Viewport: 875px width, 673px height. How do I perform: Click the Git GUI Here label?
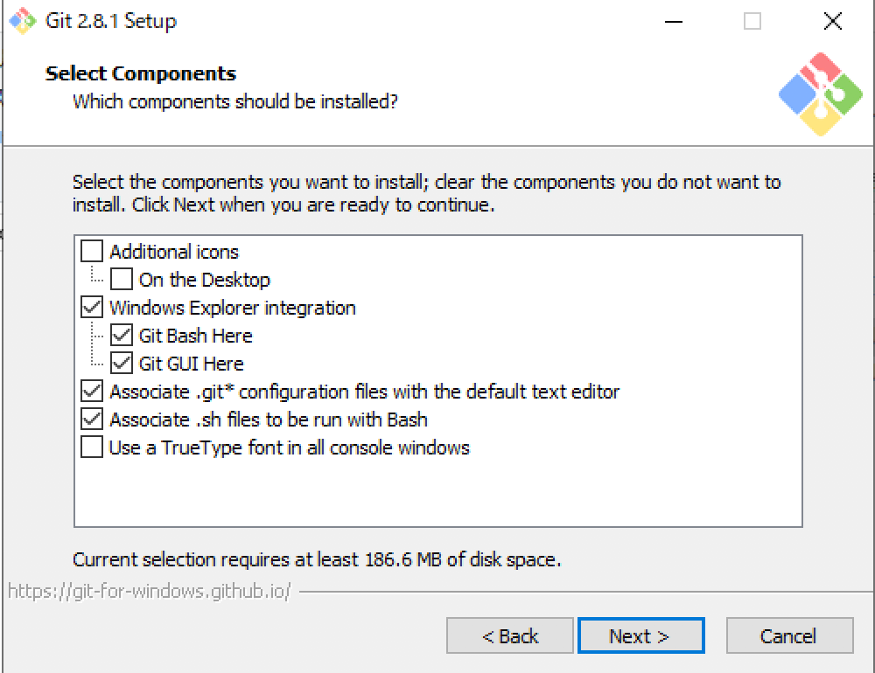tap(192, 364)
